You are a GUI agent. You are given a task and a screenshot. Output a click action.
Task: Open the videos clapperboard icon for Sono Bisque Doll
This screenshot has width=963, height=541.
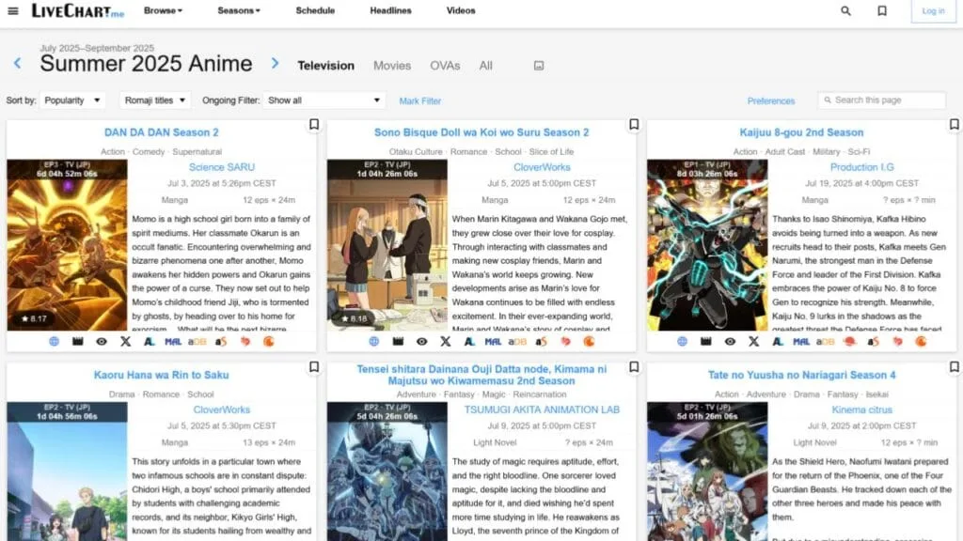(x=398, y=342)
